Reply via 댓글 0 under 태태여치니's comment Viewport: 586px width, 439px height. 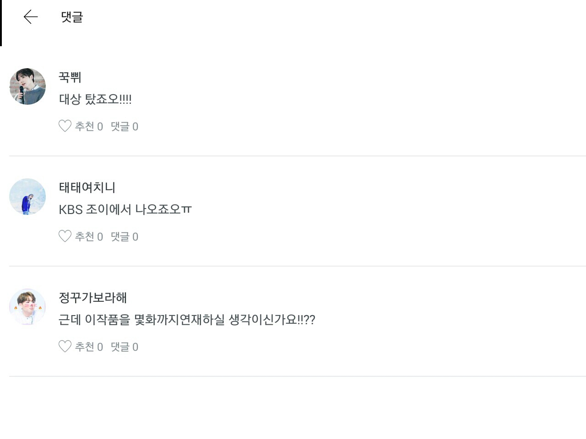point(125,236)
